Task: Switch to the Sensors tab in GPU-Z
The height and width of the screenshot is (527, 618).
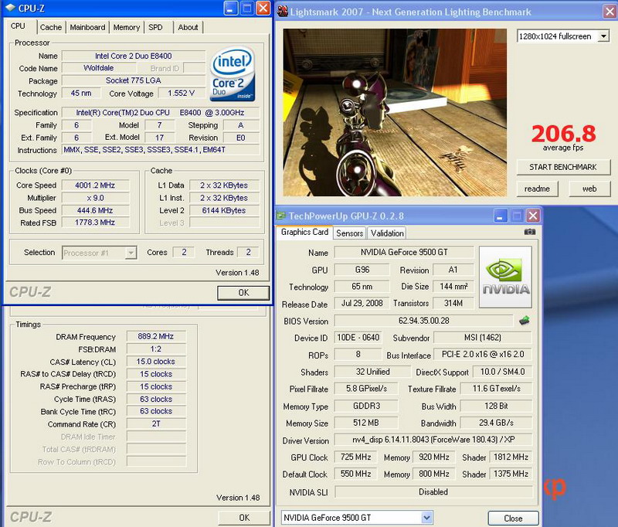Action: point(350,233)
